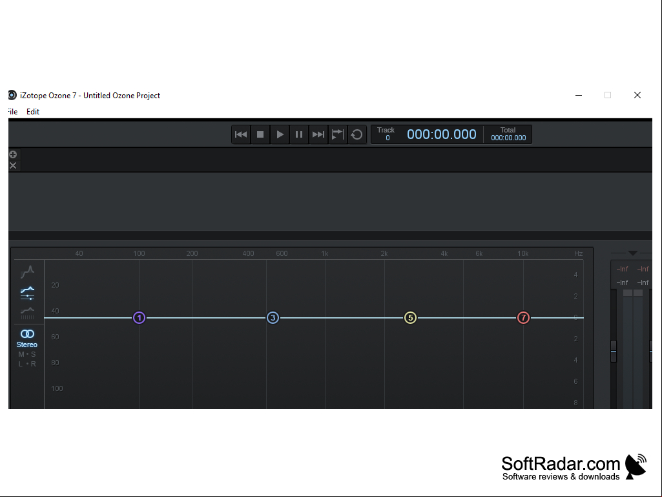Image resolution: width=662 pixels, height=497 pixels.
Task: Click the 2k frequency label
Action: pyautogui.click(x=384, y=253)
